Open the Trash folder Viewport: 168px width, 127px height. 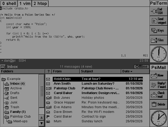(x=15, y=107)
